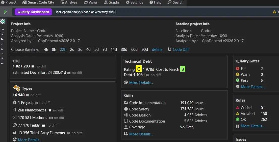279x142 pixels.
Task: Click the define baseline link
Action: click(157, 49)
